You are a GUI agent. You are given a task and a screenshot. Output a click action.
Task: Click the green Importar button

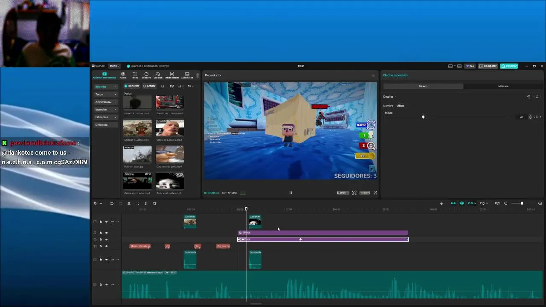pos(132,86)
